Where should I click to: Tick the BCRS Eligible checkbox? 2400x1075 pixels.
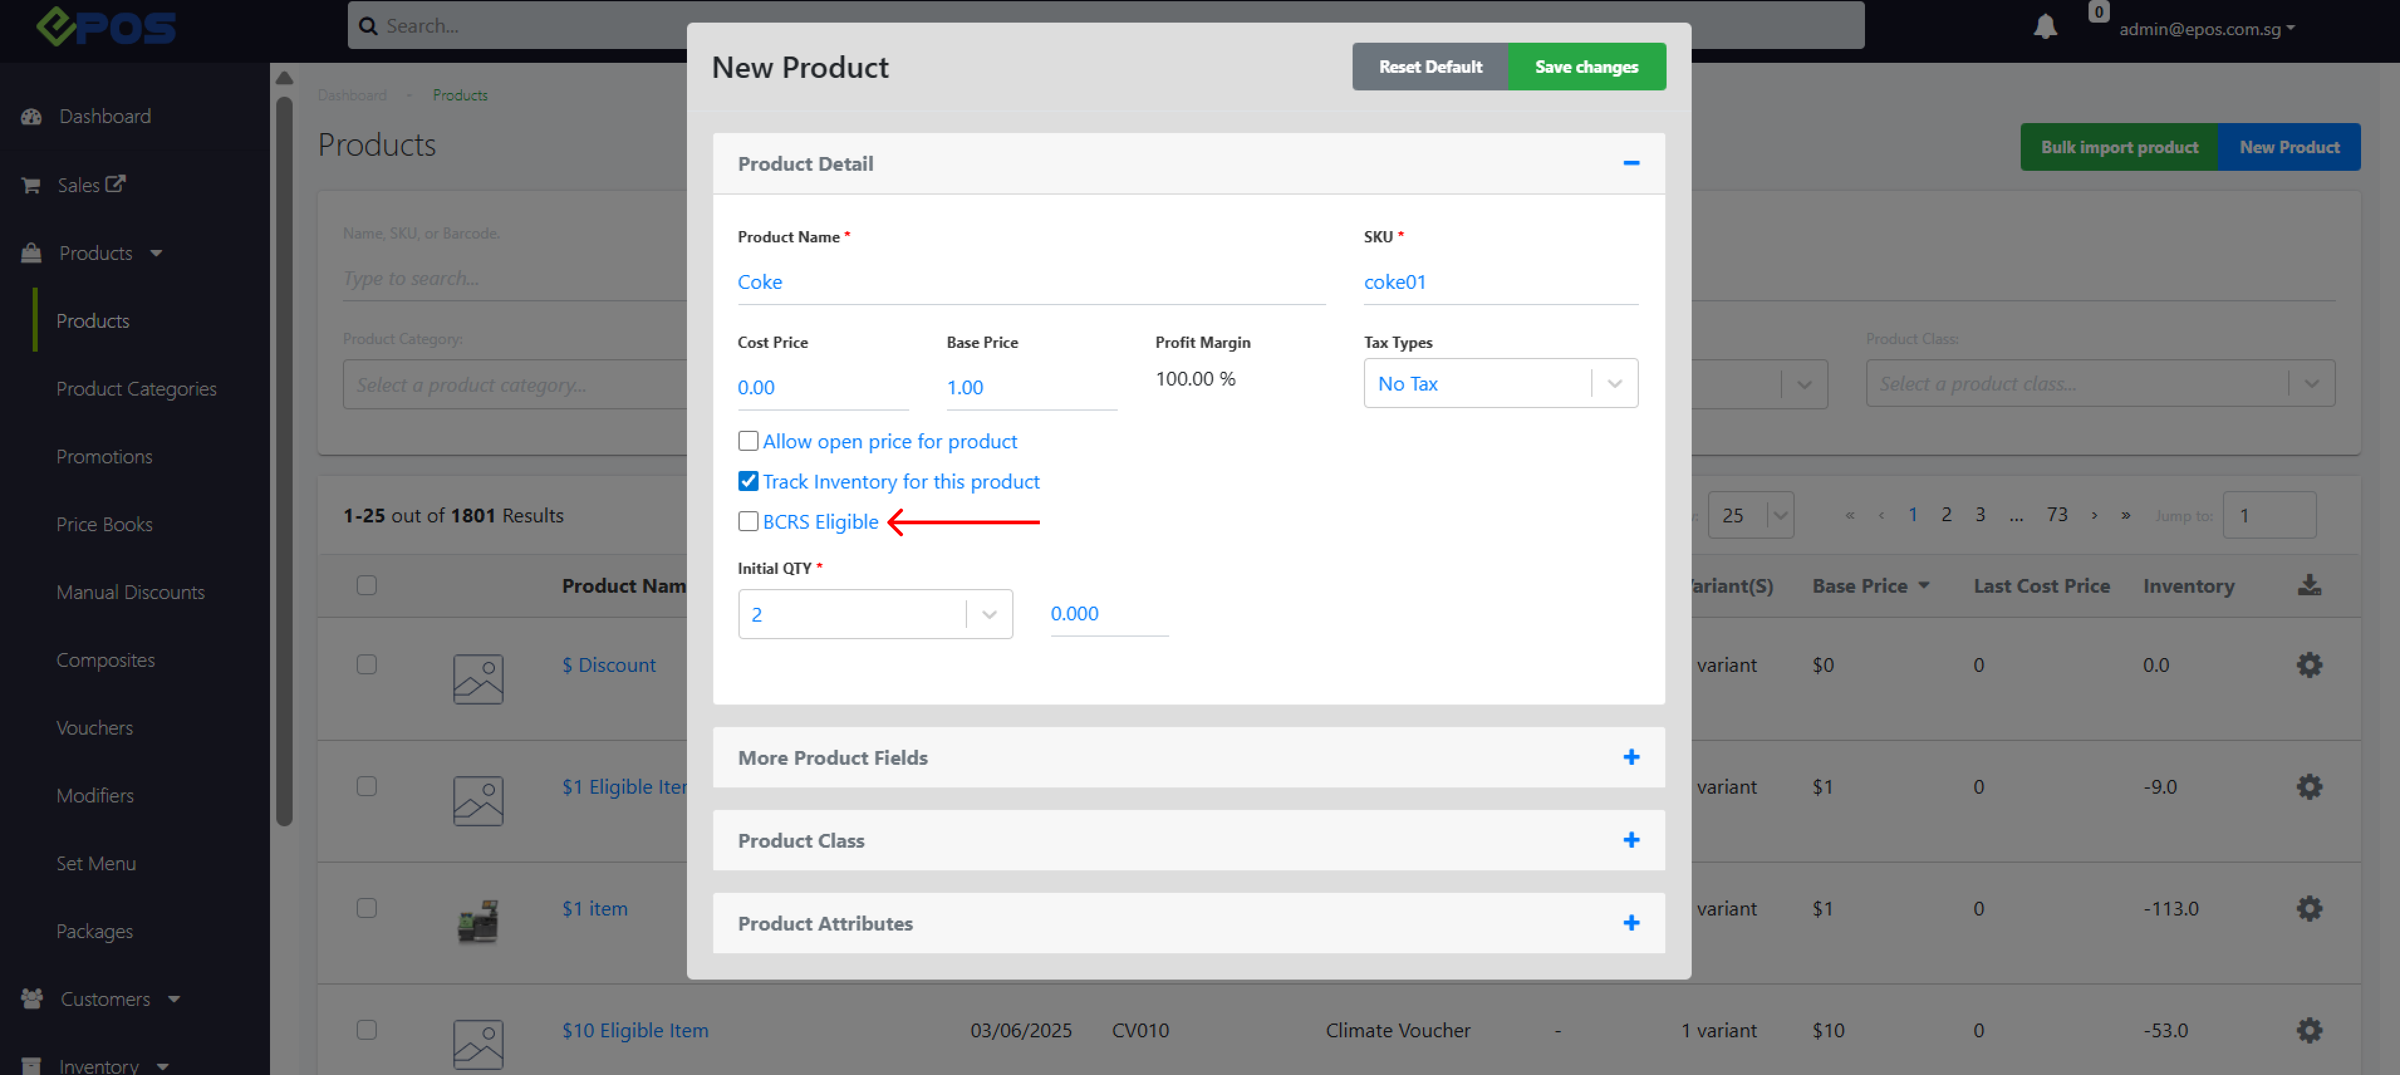click(x=748, y=521)
